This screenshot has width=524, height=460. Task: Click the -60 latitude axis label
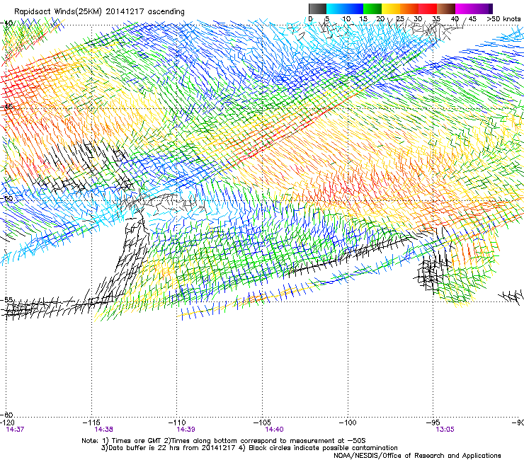pos(7,415)
